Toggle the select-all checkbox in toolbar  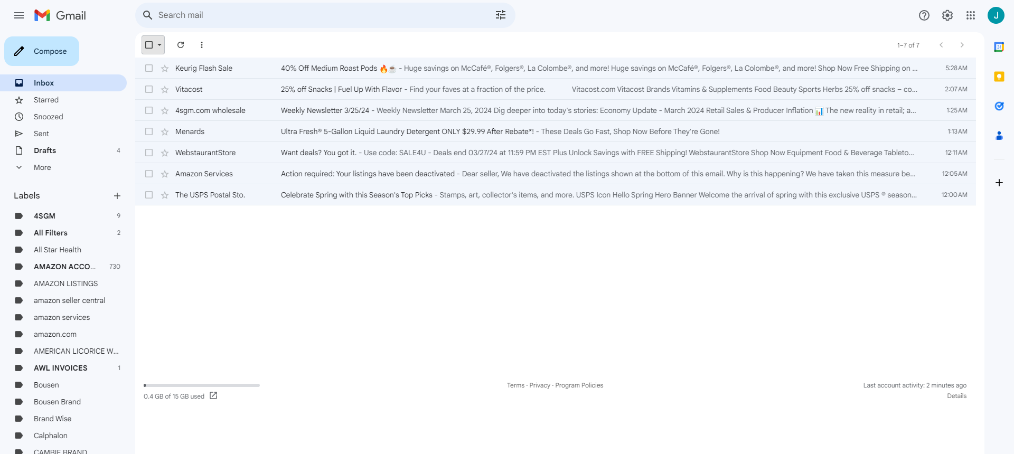(149, 45)
